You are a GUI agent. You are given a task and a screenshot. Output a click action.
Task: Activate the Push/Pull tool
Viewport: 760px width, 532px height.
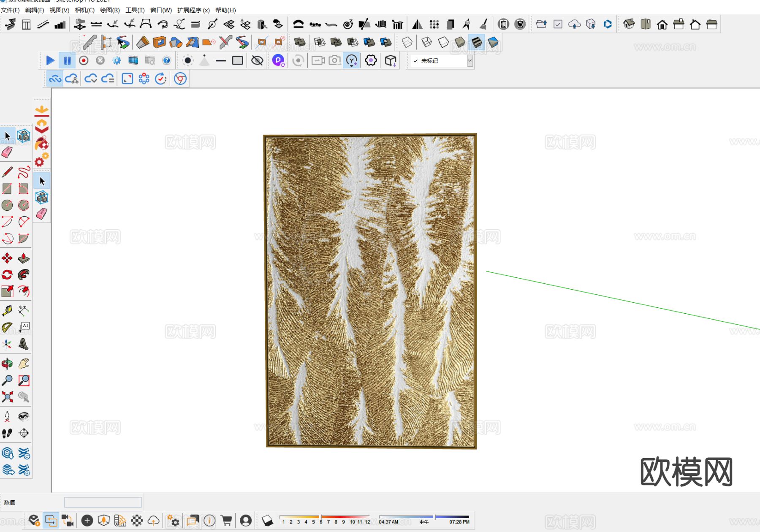(x=24, y=258)
